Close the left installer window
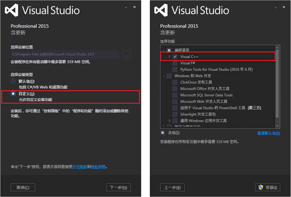Image resolution: width=291 pixels, height=197 pixels. pos(134,7)
